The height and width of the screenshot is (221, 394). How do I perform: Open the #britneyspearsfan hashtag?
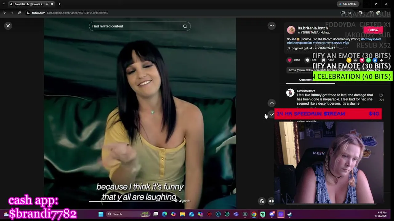(300, 43)
